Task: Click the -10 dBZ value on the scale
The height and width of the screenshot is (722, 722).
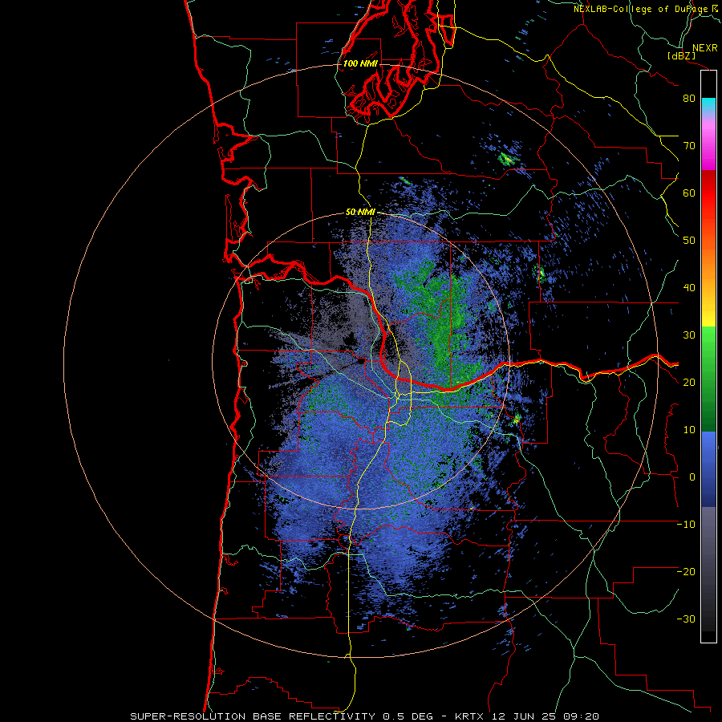Action: coord(687,525)
